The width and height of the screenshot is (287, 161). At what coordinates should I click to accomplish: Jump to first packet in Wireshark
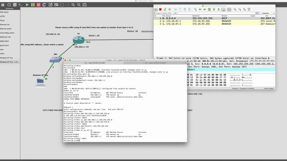pos(214,9)
